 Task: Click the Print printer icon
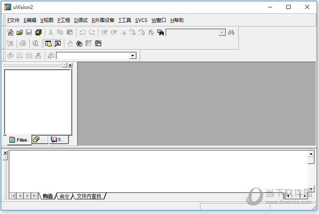[23, 43]
